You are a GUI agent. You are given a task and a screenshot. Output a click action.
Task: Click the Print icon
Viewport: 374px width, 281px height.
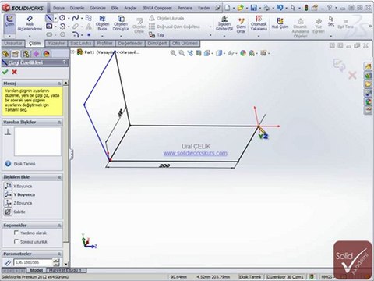coord(266,8)
